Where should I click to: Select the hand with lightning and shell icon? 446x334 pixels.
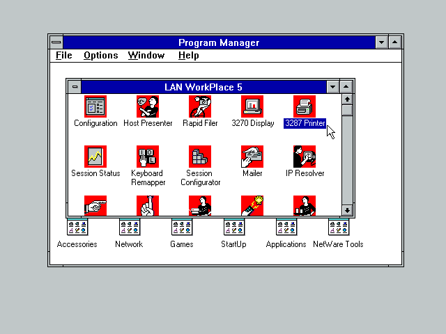(252, 206)
